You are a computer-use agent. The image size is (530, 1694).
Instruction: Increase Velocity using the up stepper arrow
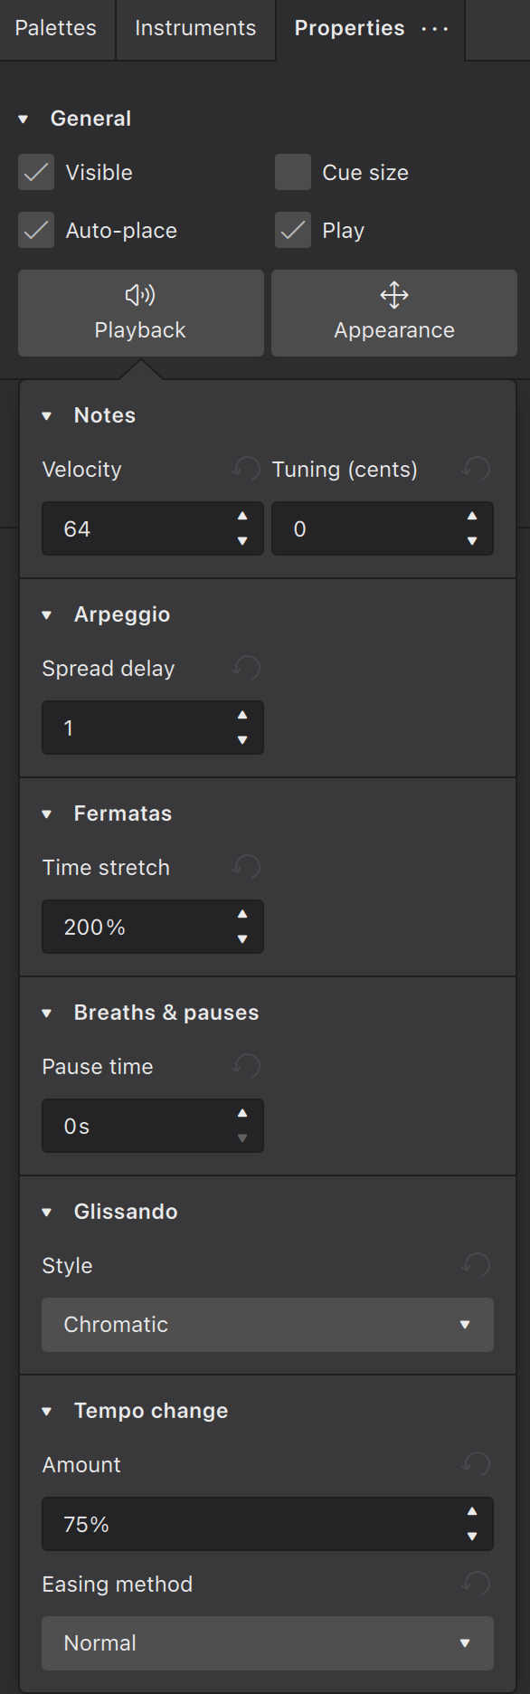(242, 517)
